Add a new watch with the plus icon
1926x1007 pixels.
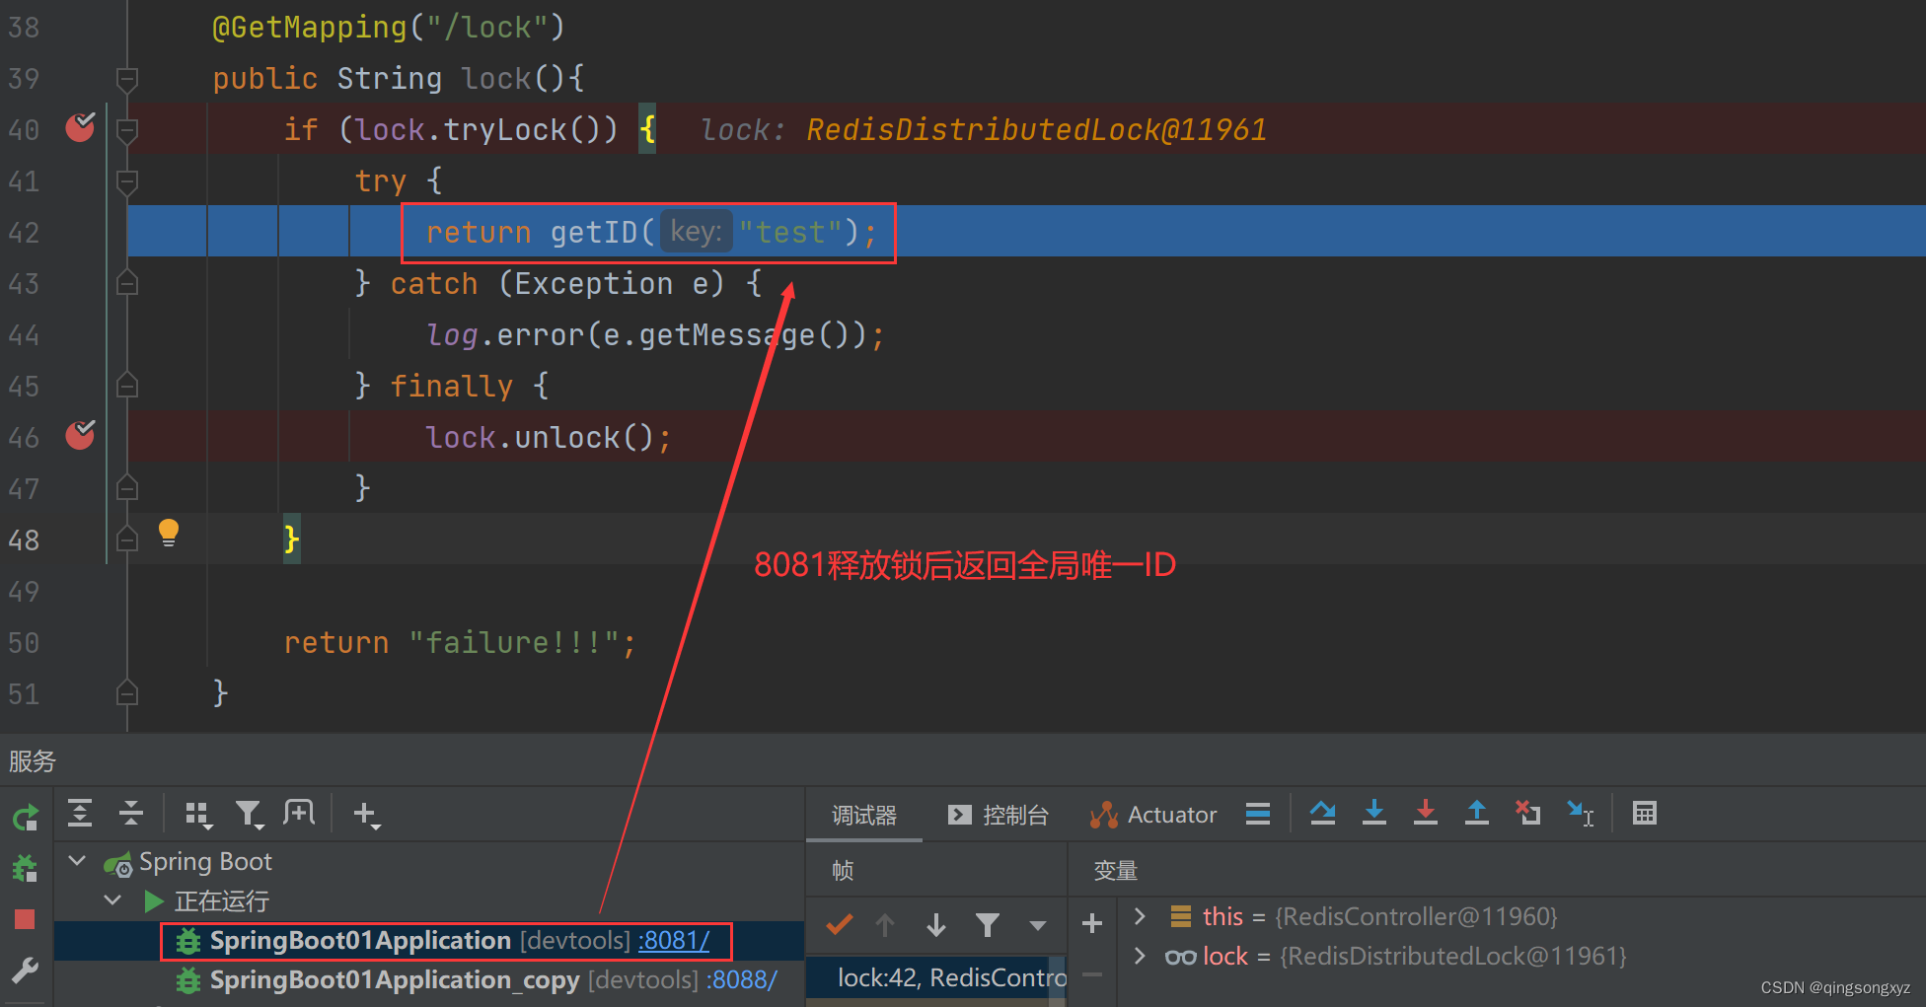coord(1092,924)
